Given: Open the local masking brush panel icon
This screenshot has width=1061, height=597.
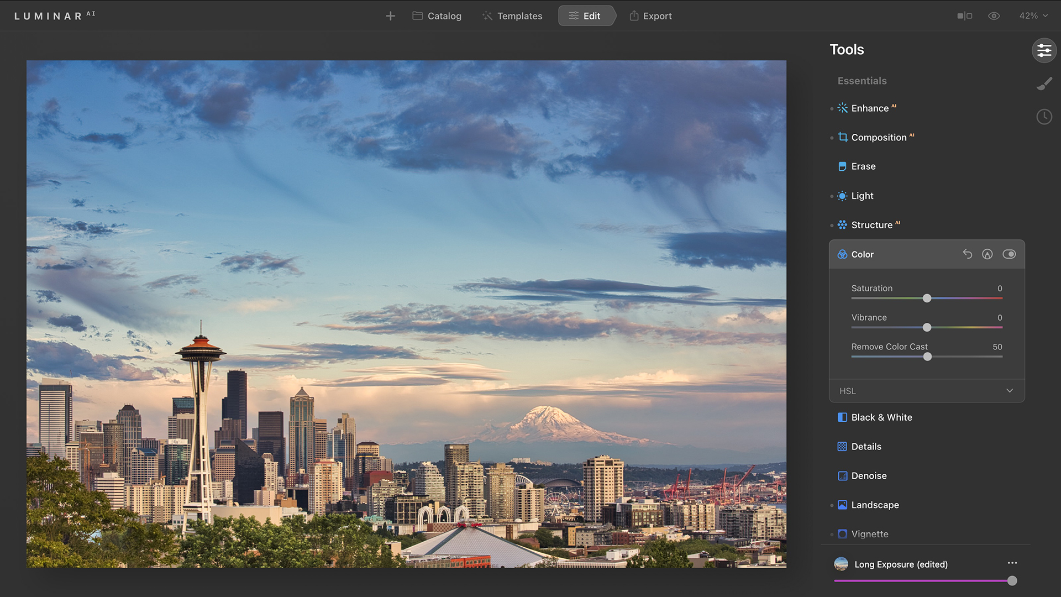Looking at the screenshot, I should pyautogui.click(x=1044, y=84).
